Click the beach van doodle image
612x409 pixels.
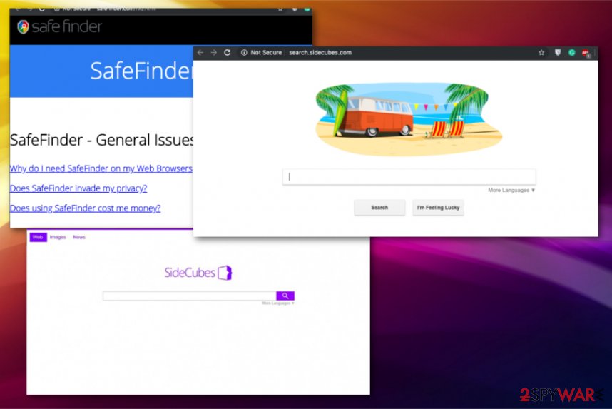409,118
